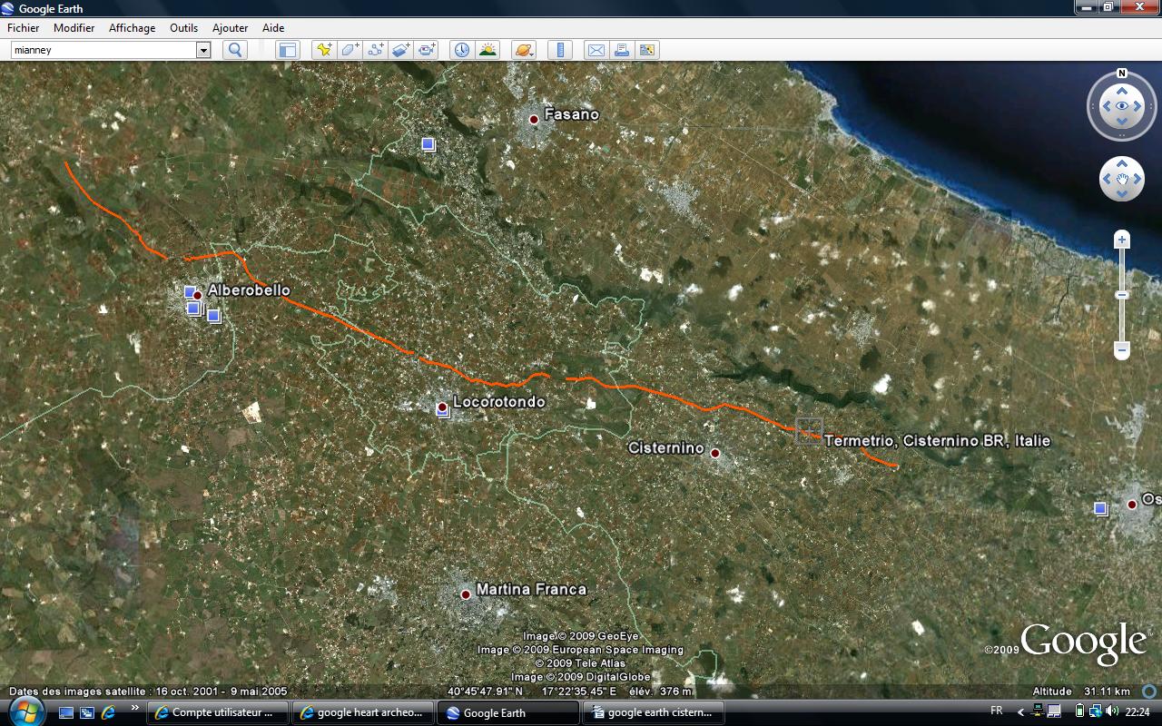
Task: Switch to google heart archeo taskbar window
Action: (x=362, y=712)
